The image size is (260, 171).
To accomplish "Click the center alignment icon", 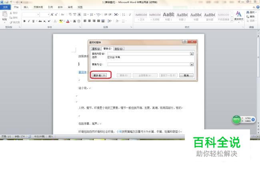I will (89, 21).
